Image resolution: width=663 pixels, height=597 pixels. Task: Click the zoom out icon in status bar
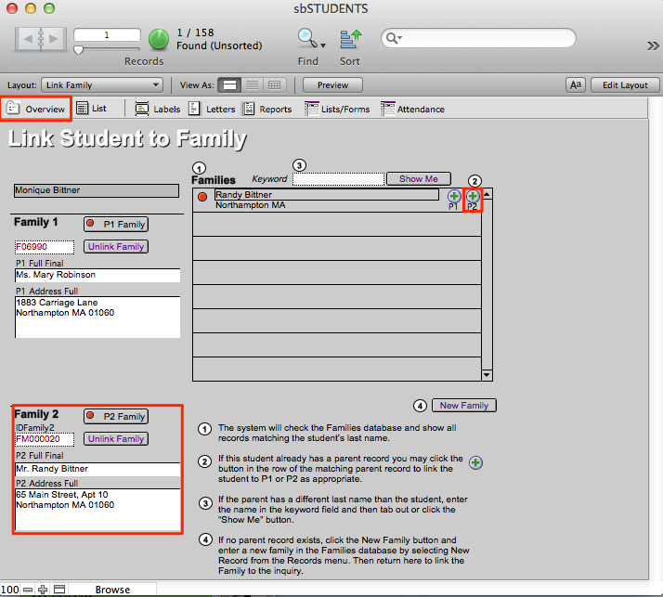[28, 590]
